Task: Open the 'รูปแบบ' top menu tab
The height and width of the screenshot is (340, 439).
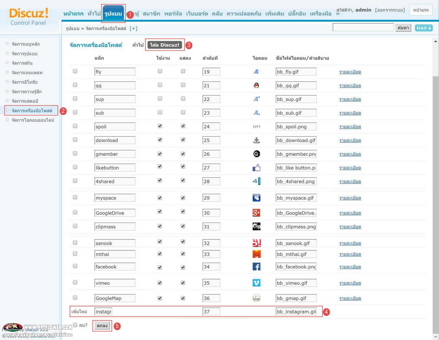Action: click(x=114, y=14)
